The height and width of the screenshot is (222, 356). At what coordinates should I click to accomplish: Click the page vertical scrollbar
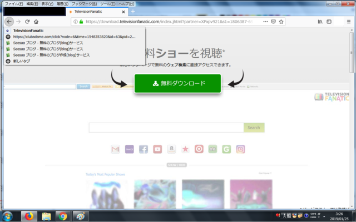tap(352, 53)
